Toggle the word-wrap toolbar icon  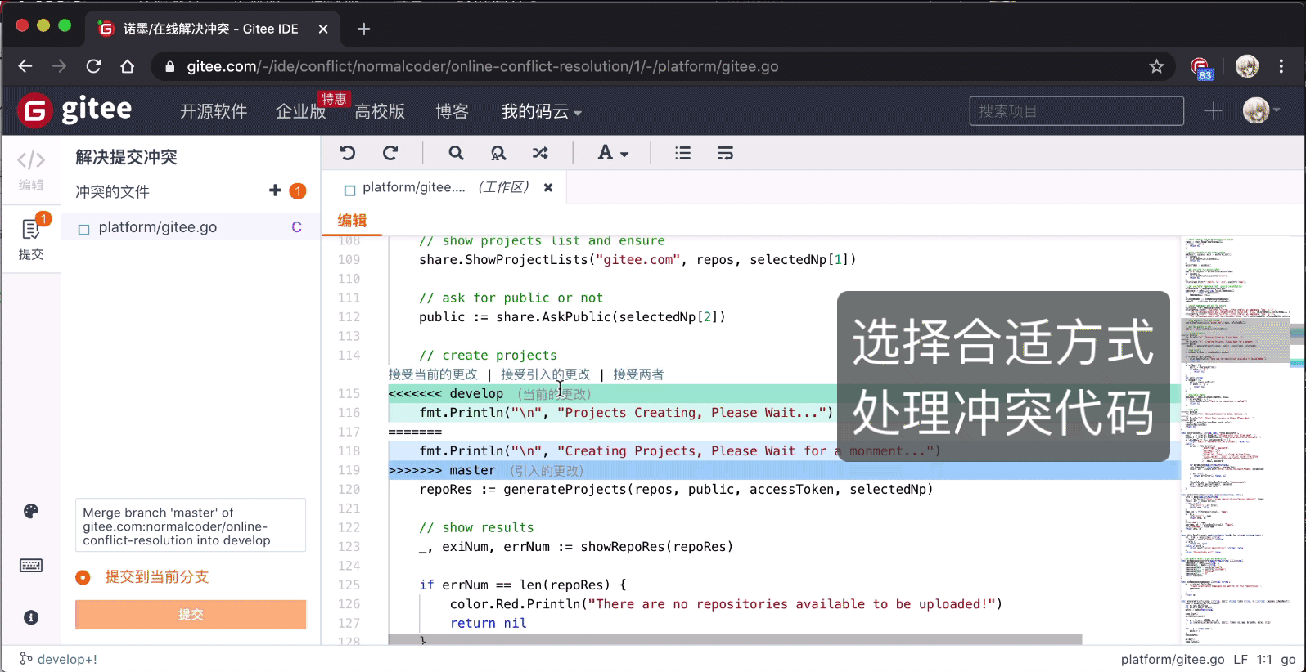point(725,153)
